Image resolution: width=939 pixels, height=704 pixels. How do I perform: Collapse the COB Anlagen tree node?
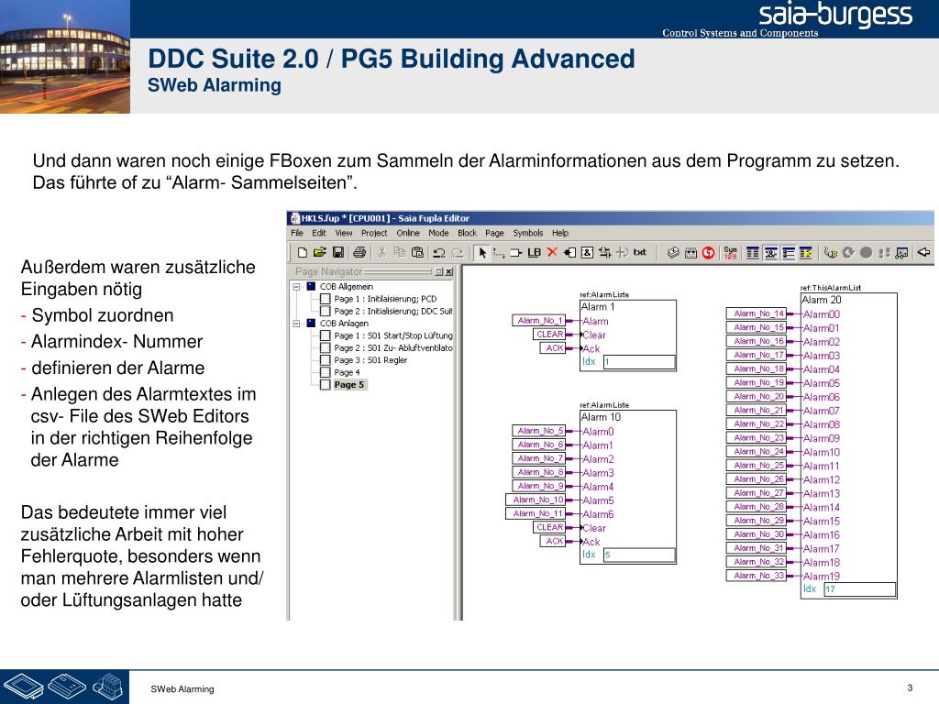pyautogui.click(x=296, y=324)
